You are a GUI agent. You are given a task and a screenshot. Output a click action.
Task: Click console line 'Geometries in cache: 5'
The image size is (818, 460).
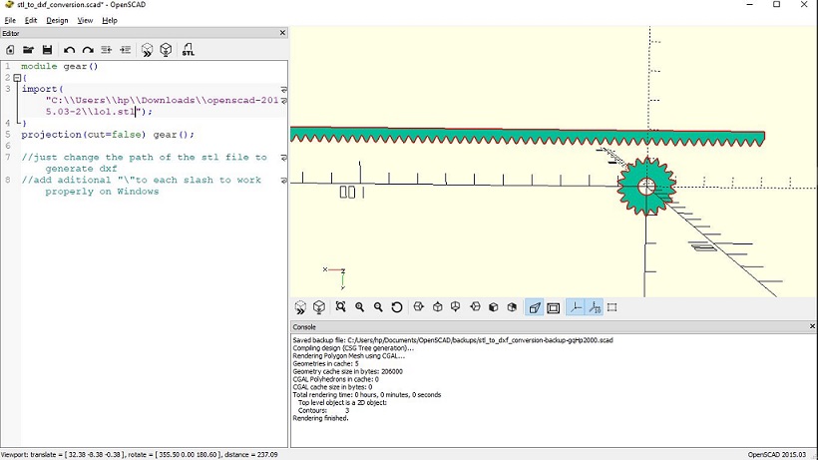[325, 363]
